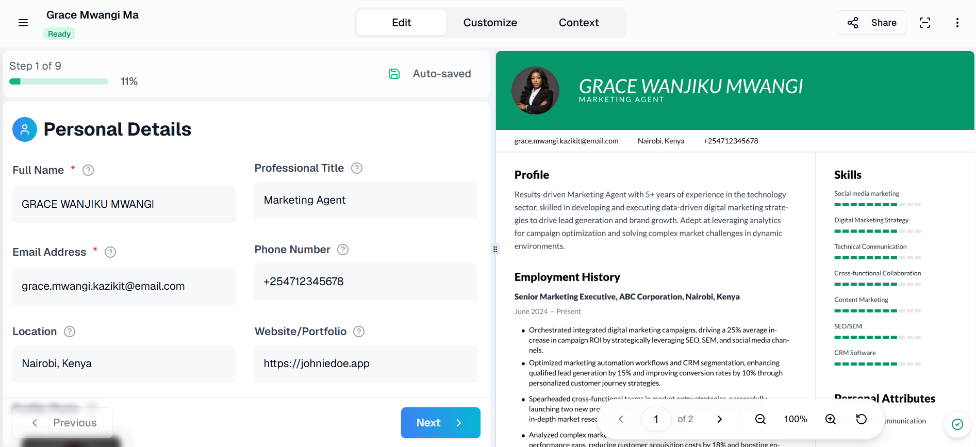The width and height of the screenshot is (976, 447).
Task: Switch to the Customize tab
Action: (490, 23)
